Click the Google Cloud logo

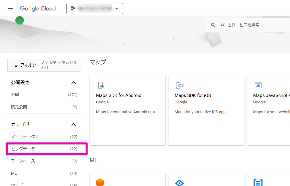pyautogui.click(x=38, y=9)
